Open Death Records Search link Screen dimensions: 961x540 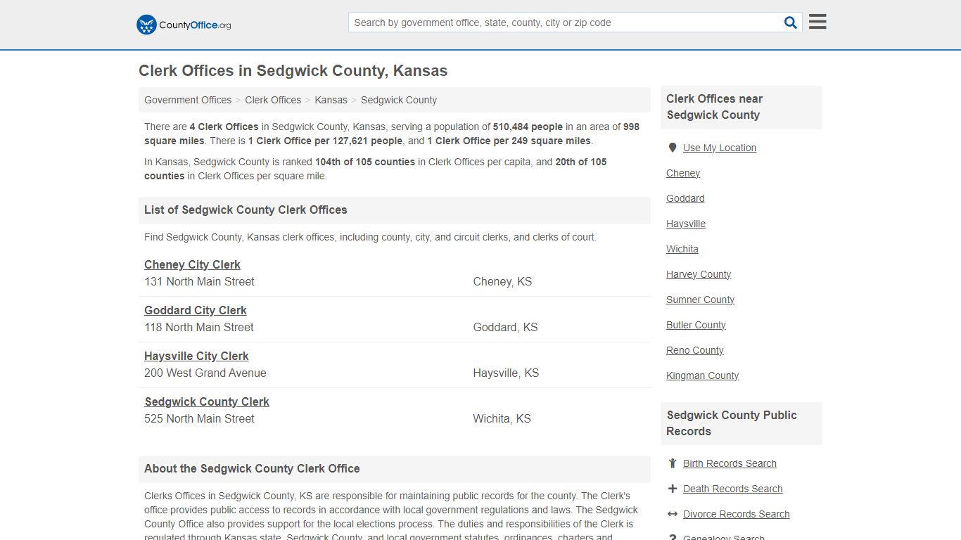tap(732, 489)
